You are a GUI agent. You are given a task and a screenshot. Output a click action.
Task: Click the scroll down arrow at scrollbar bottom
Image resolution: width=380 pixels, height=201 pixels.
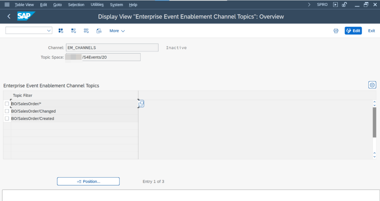(374, 156)
